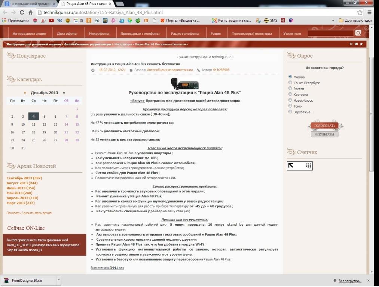Click the FrontDesigner30.rar file icon
This screenshot has height=287, width=379.
pyautogui.click(x=6, y=281)
